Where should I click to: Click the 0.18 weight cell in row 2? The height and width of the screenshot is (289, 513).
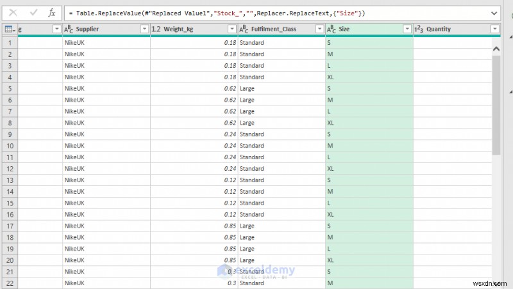pos(194,54)
